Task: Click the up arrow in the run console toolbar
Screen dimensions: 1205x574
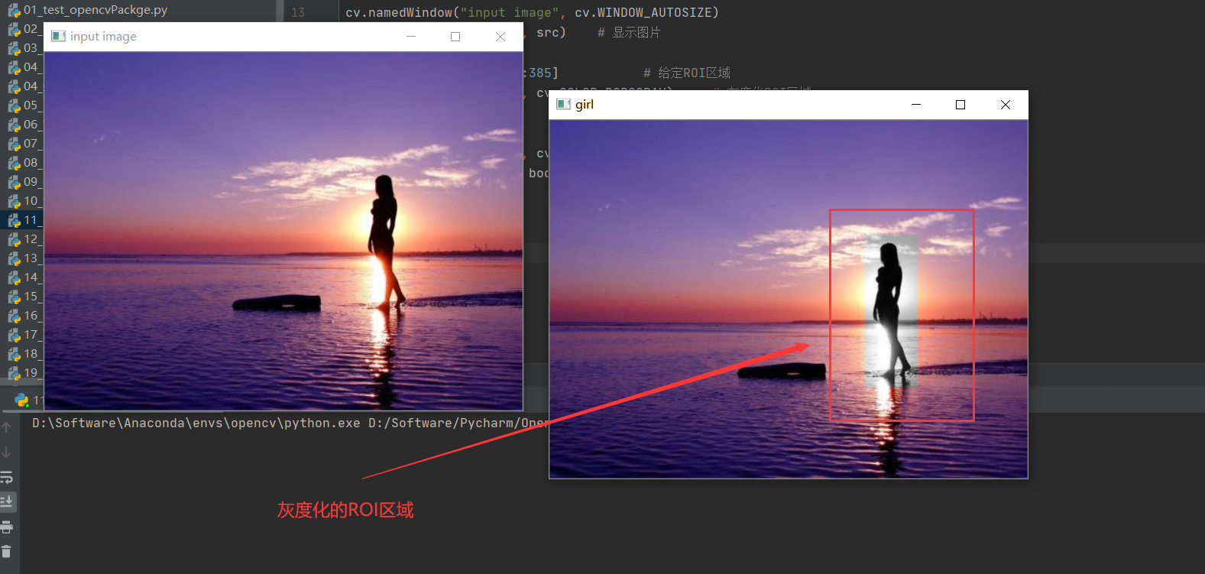Action: pos(7,428)
